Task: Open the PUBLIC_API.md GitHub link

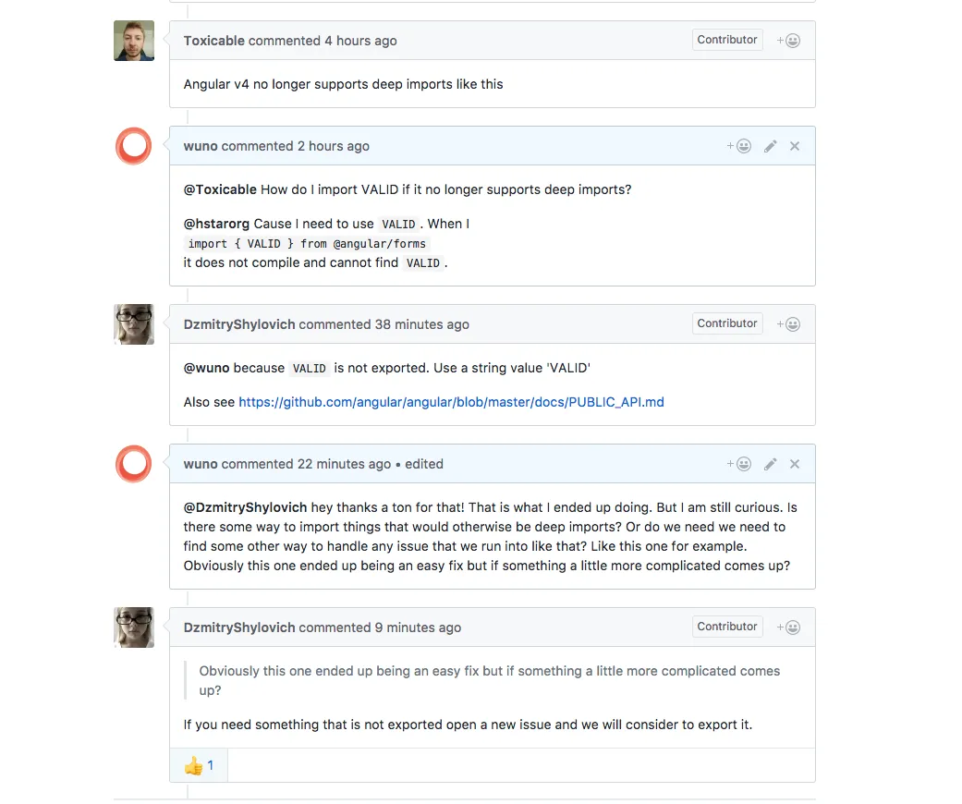Action: (x=451, y=402)
